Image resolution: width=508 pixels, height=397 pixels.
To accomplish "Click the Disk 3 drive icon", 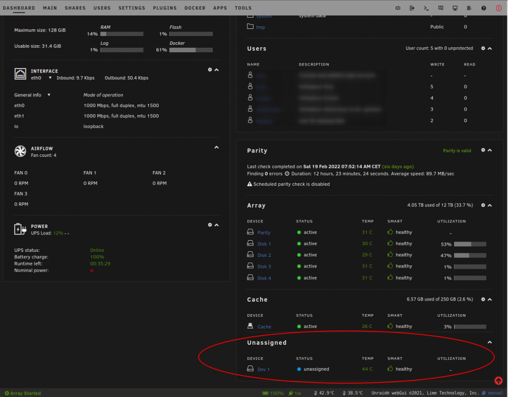I will point(250,266).
